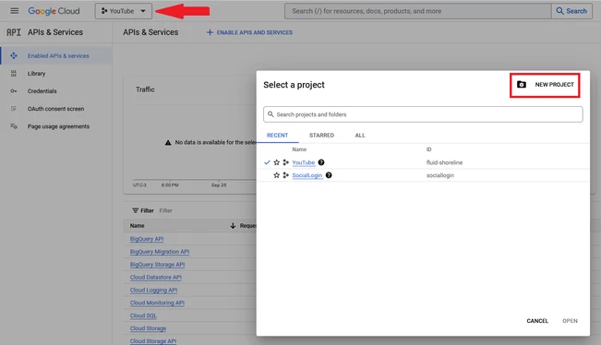Open Enabled APIs & services page
The height and width of the screenshot is (345, 601).
(58, 56)
